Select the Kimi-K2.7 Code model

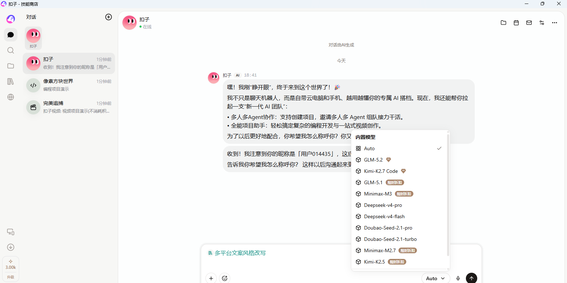399,171
